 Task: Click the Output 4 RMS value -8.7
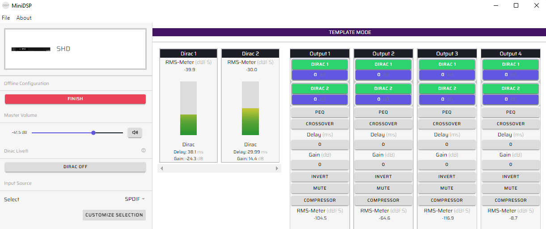pos(513,218)
